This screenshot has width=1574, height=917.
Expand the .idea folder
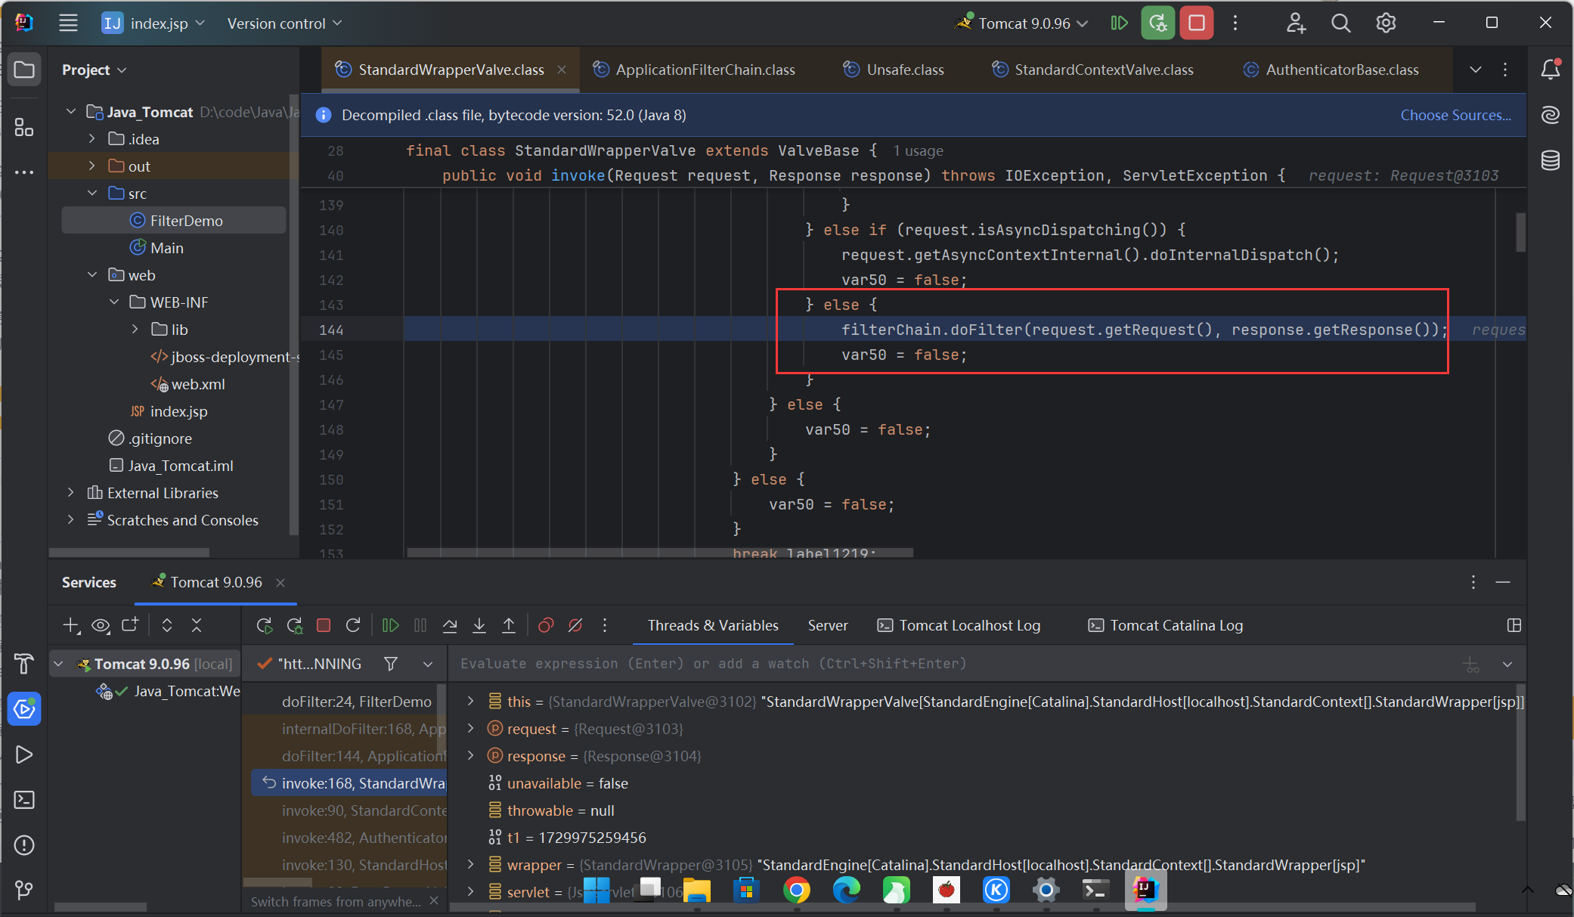(92, 139)
